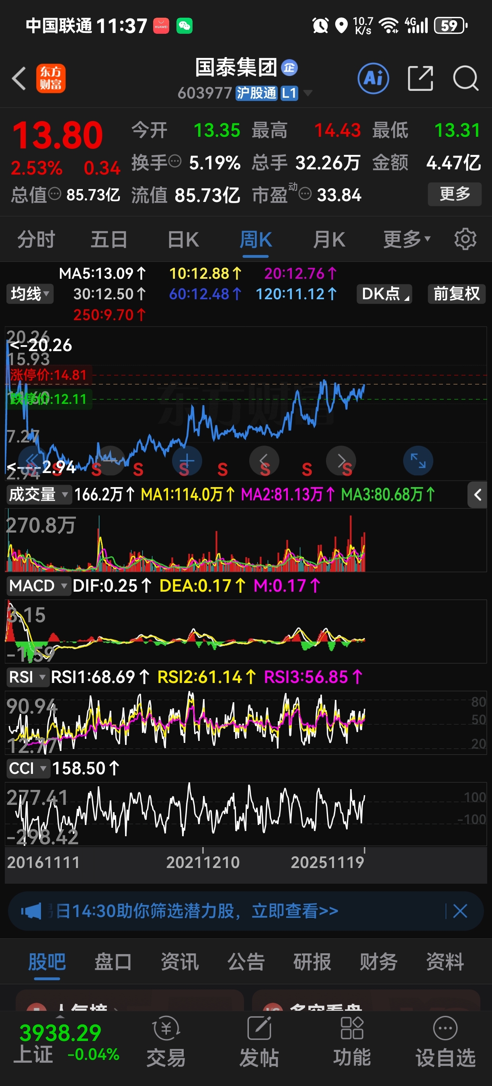Screen dimensions: 492x1086
Task: Open 功能 functions icon
Action: pos(352,1041)
